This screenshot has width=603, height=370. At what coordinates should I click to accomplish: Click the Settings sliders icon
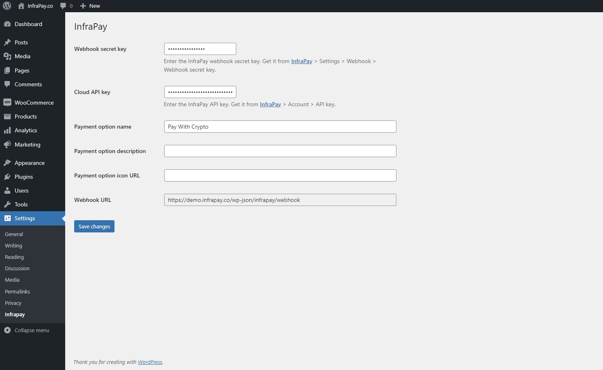point(7,218)
